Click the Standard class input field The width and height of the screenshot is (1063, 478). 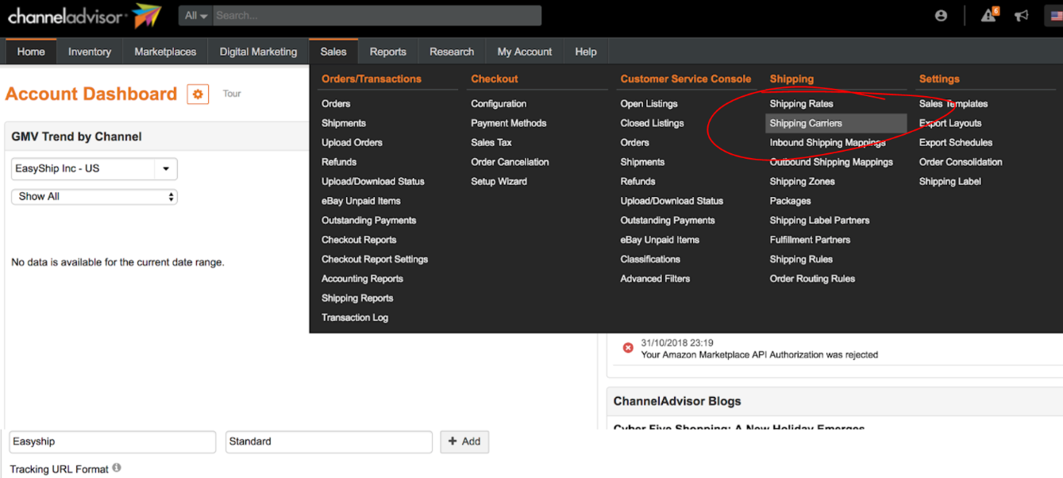tap(329, 441)
